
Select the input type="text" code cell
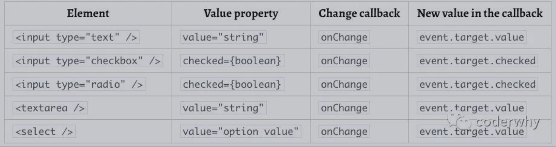(76, 37)
